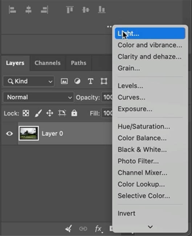This screenshot has height=236, width=192.
Task: Align bottom edges icon
Action: [x=102, y=10]
